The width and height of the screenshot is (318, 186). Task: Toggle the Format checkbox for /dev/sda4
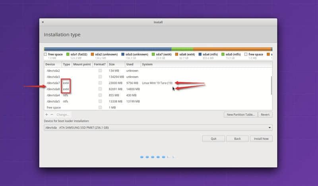coord(100,95)
